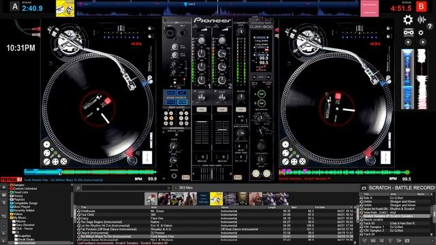This screenshot has height=245, width=436.
Task: Select the Six Million Ways To Die track
Action: (x=215, y=237)
